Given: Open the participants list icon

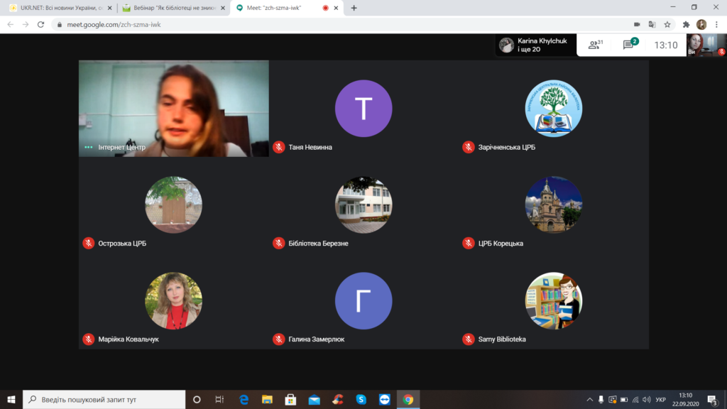Looking at the screenshot, I should (x=595, y=45).
